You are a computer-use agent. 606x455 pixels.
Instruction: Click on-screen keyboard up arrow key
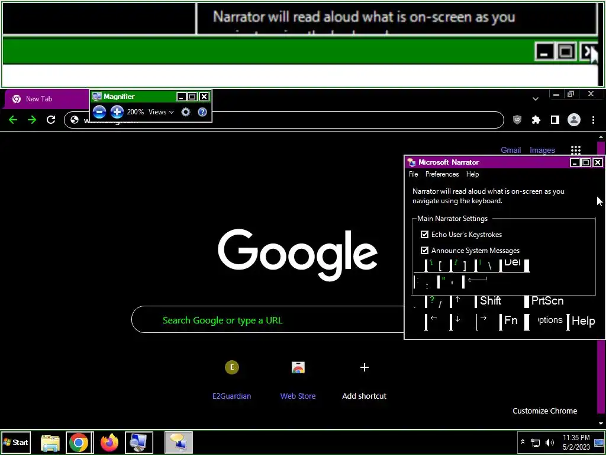[462, 301]
